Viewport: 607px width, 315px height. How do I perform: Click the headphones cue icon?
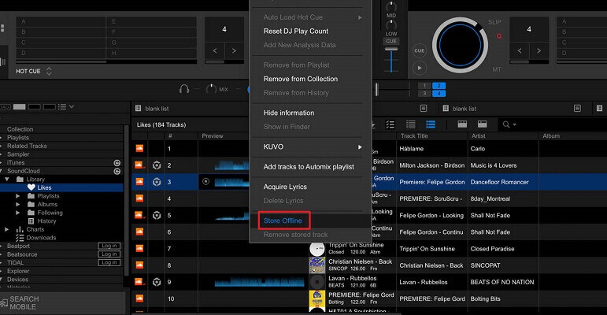coord(184,89)
